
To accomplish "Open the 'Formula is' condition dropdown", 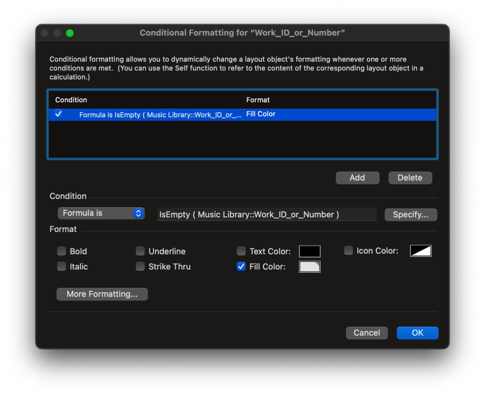I will coord(101,214).
